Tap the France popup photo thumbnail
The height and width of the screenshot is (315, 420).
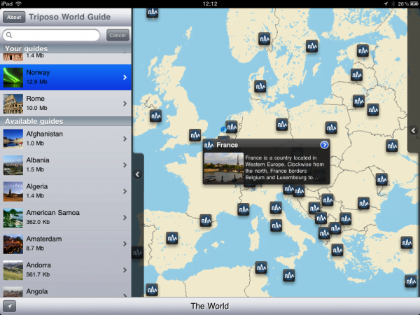[x=223, y=168]
